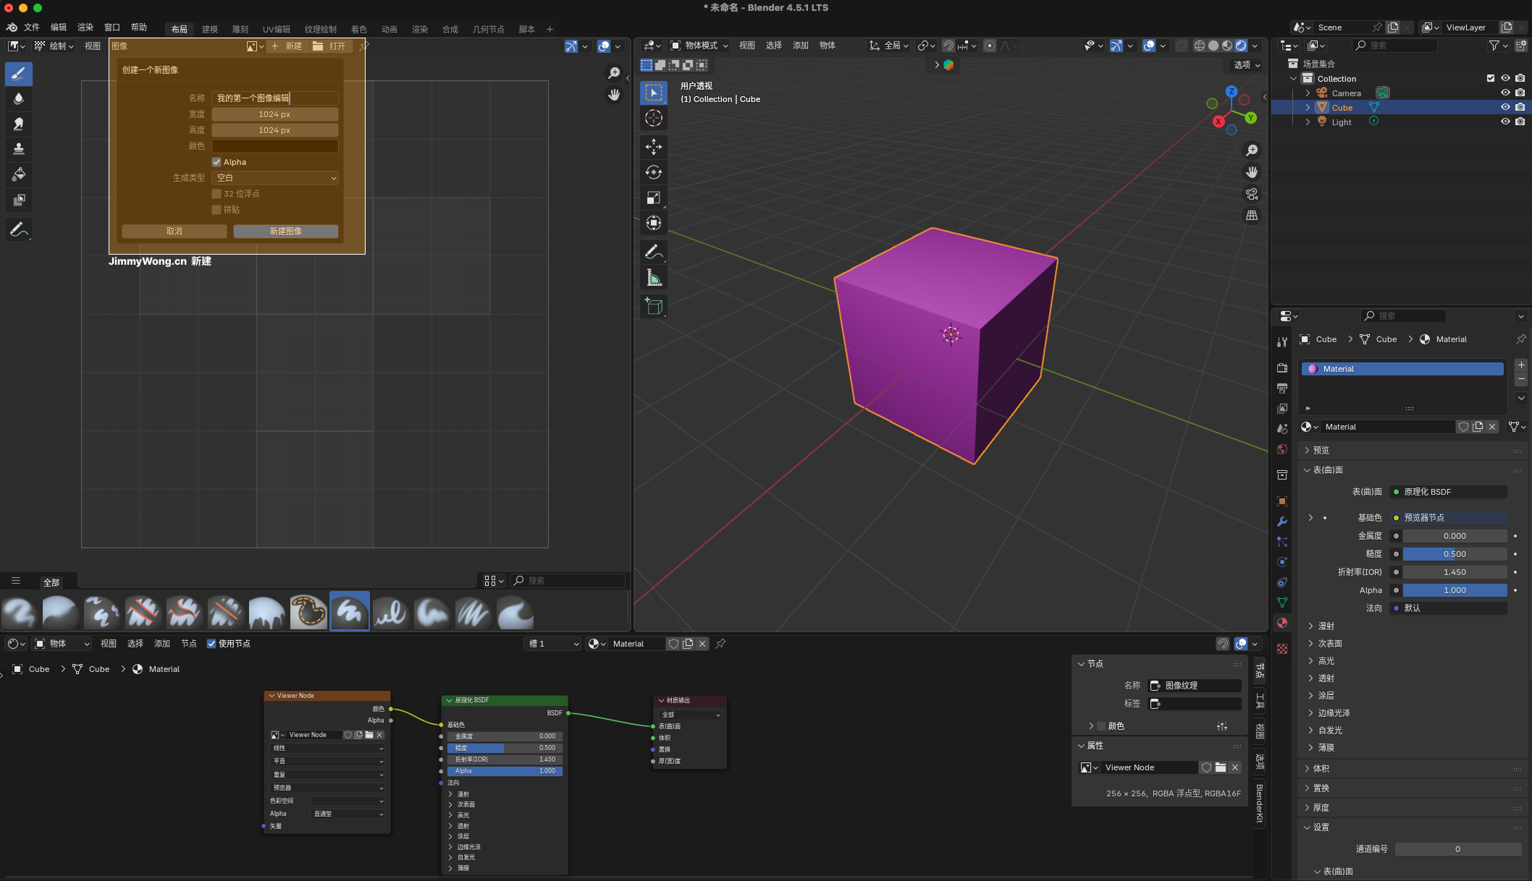The image size is (1532, 881).
Task: Toggle camera view in 3D viewport
Action: (x=1251, y=194)
